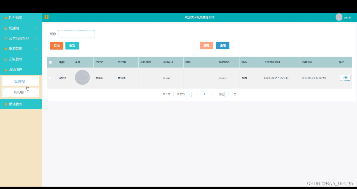Screen dimensions: 357x189
Task: Click the cloud avatar thumbnail in admin row
Action: click(x=82, y=77)
